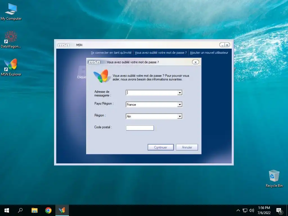Click 'Vous avez oublié votre mot de passe ?' link
Image resolution: width=288 pixels, height=216 pixels.
click(x=161, y=53)
